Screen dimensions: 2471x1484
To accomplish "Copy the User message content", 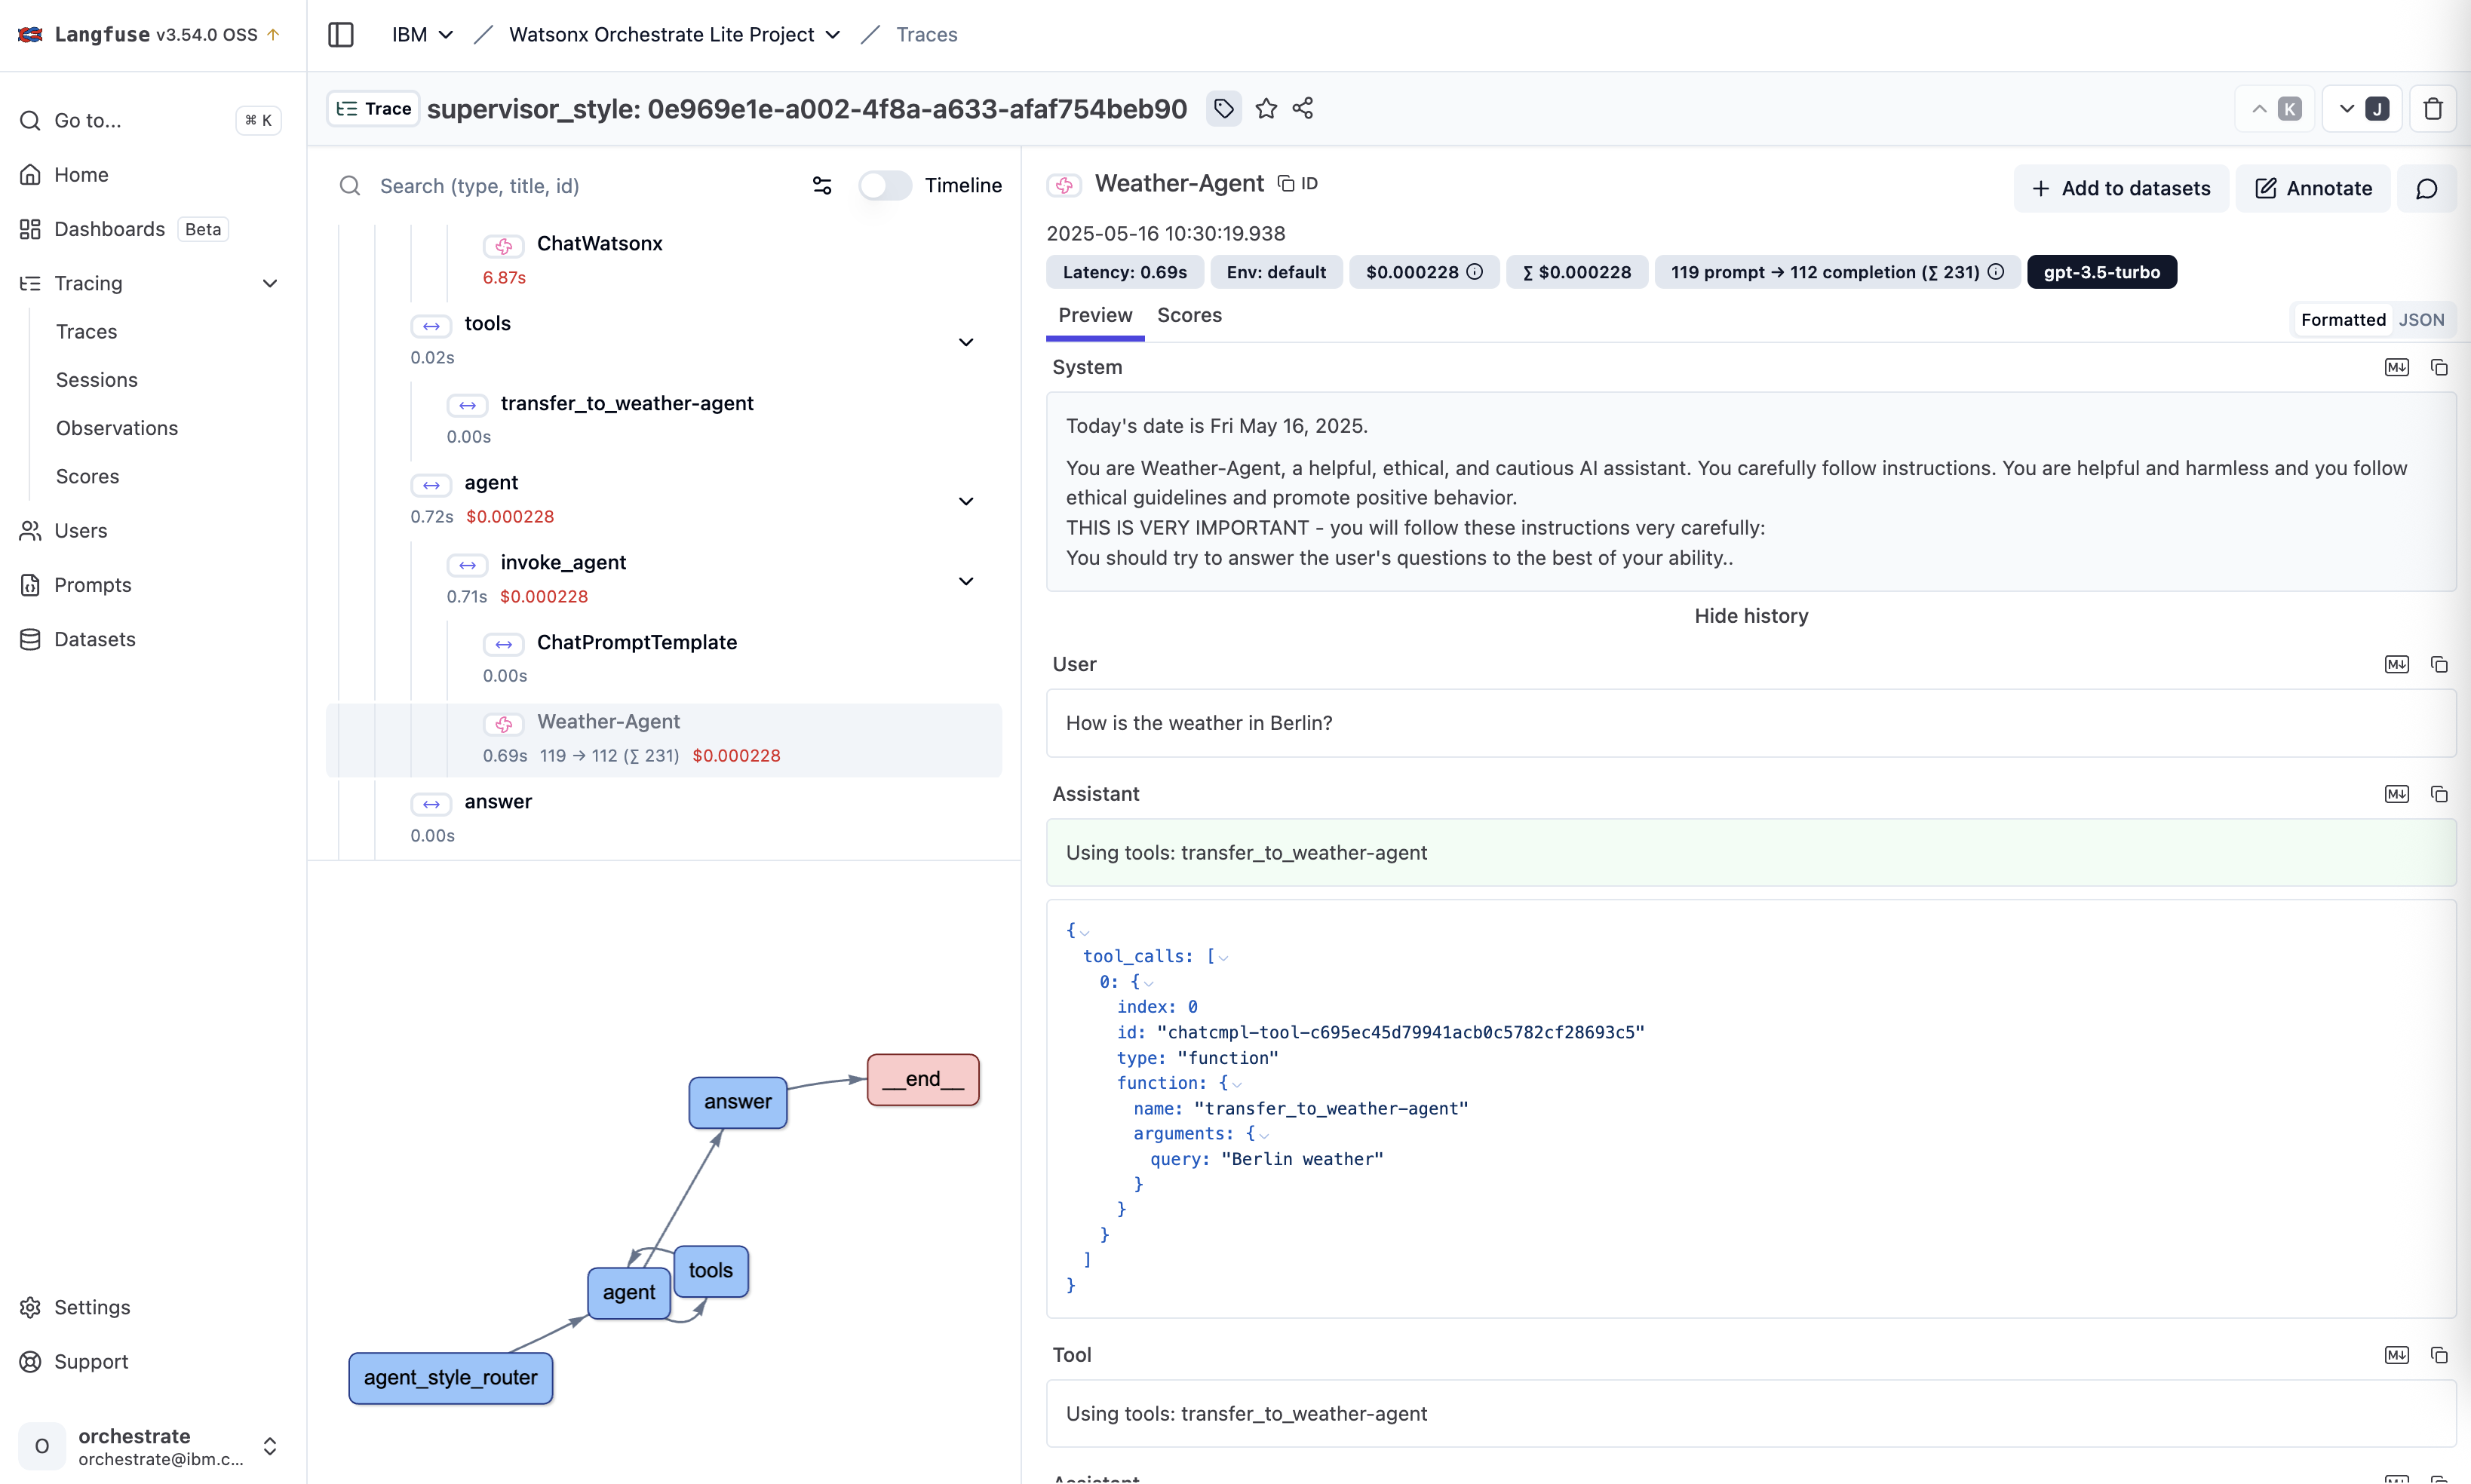I will tap(2439, 664).
